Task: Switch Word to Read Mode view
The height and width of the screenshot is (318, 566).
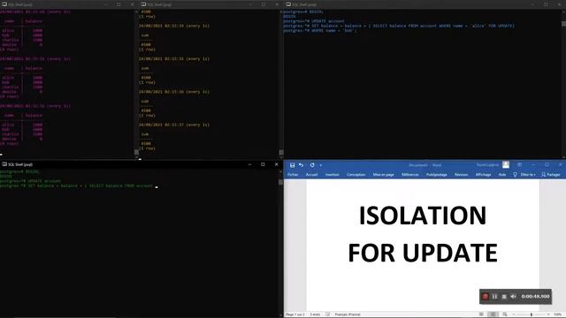Action: point(481,314)
